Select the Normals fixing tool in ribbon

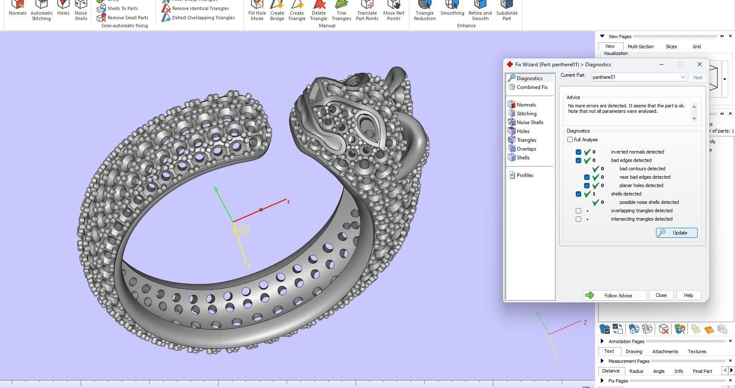point(18,8)
